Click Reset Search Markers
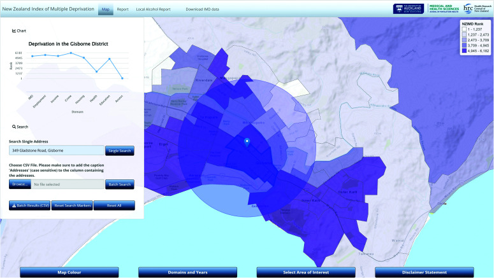 72,205
